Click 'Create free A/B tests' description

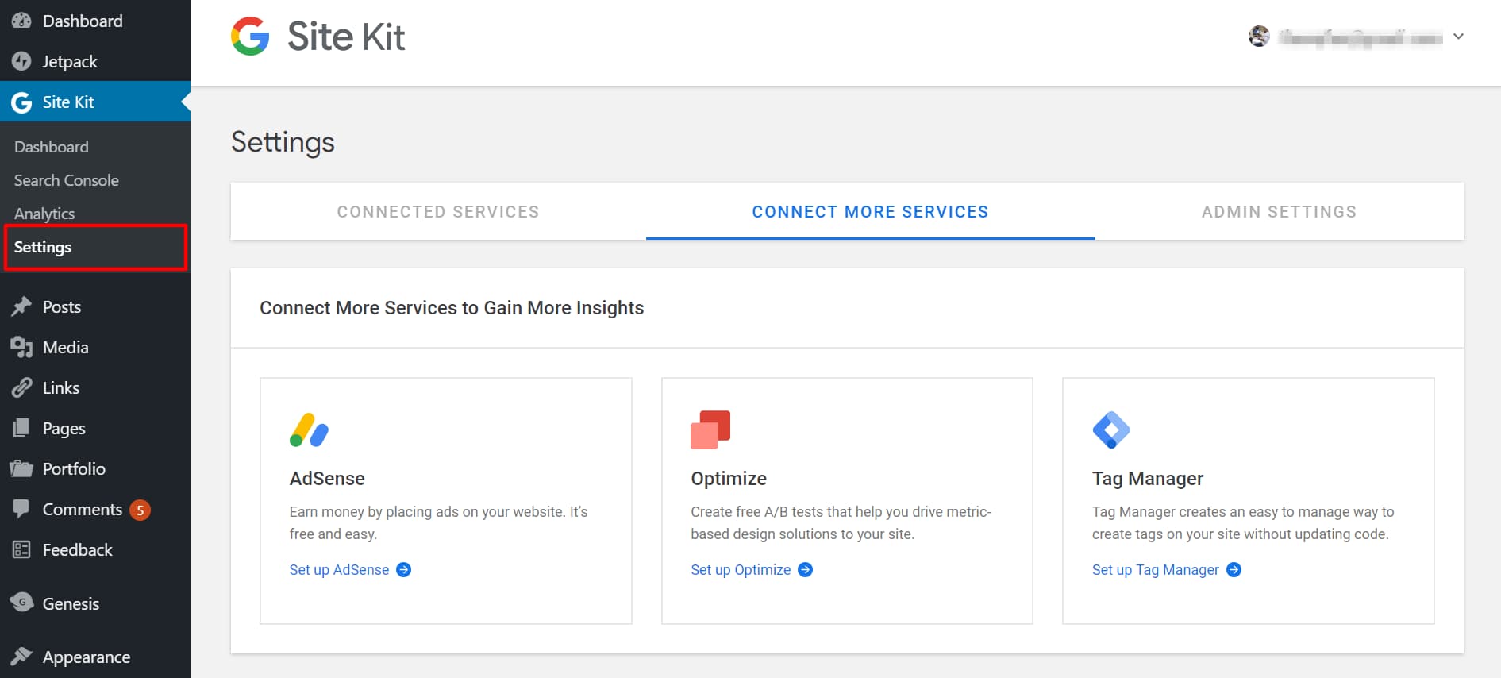click(841, 523)
